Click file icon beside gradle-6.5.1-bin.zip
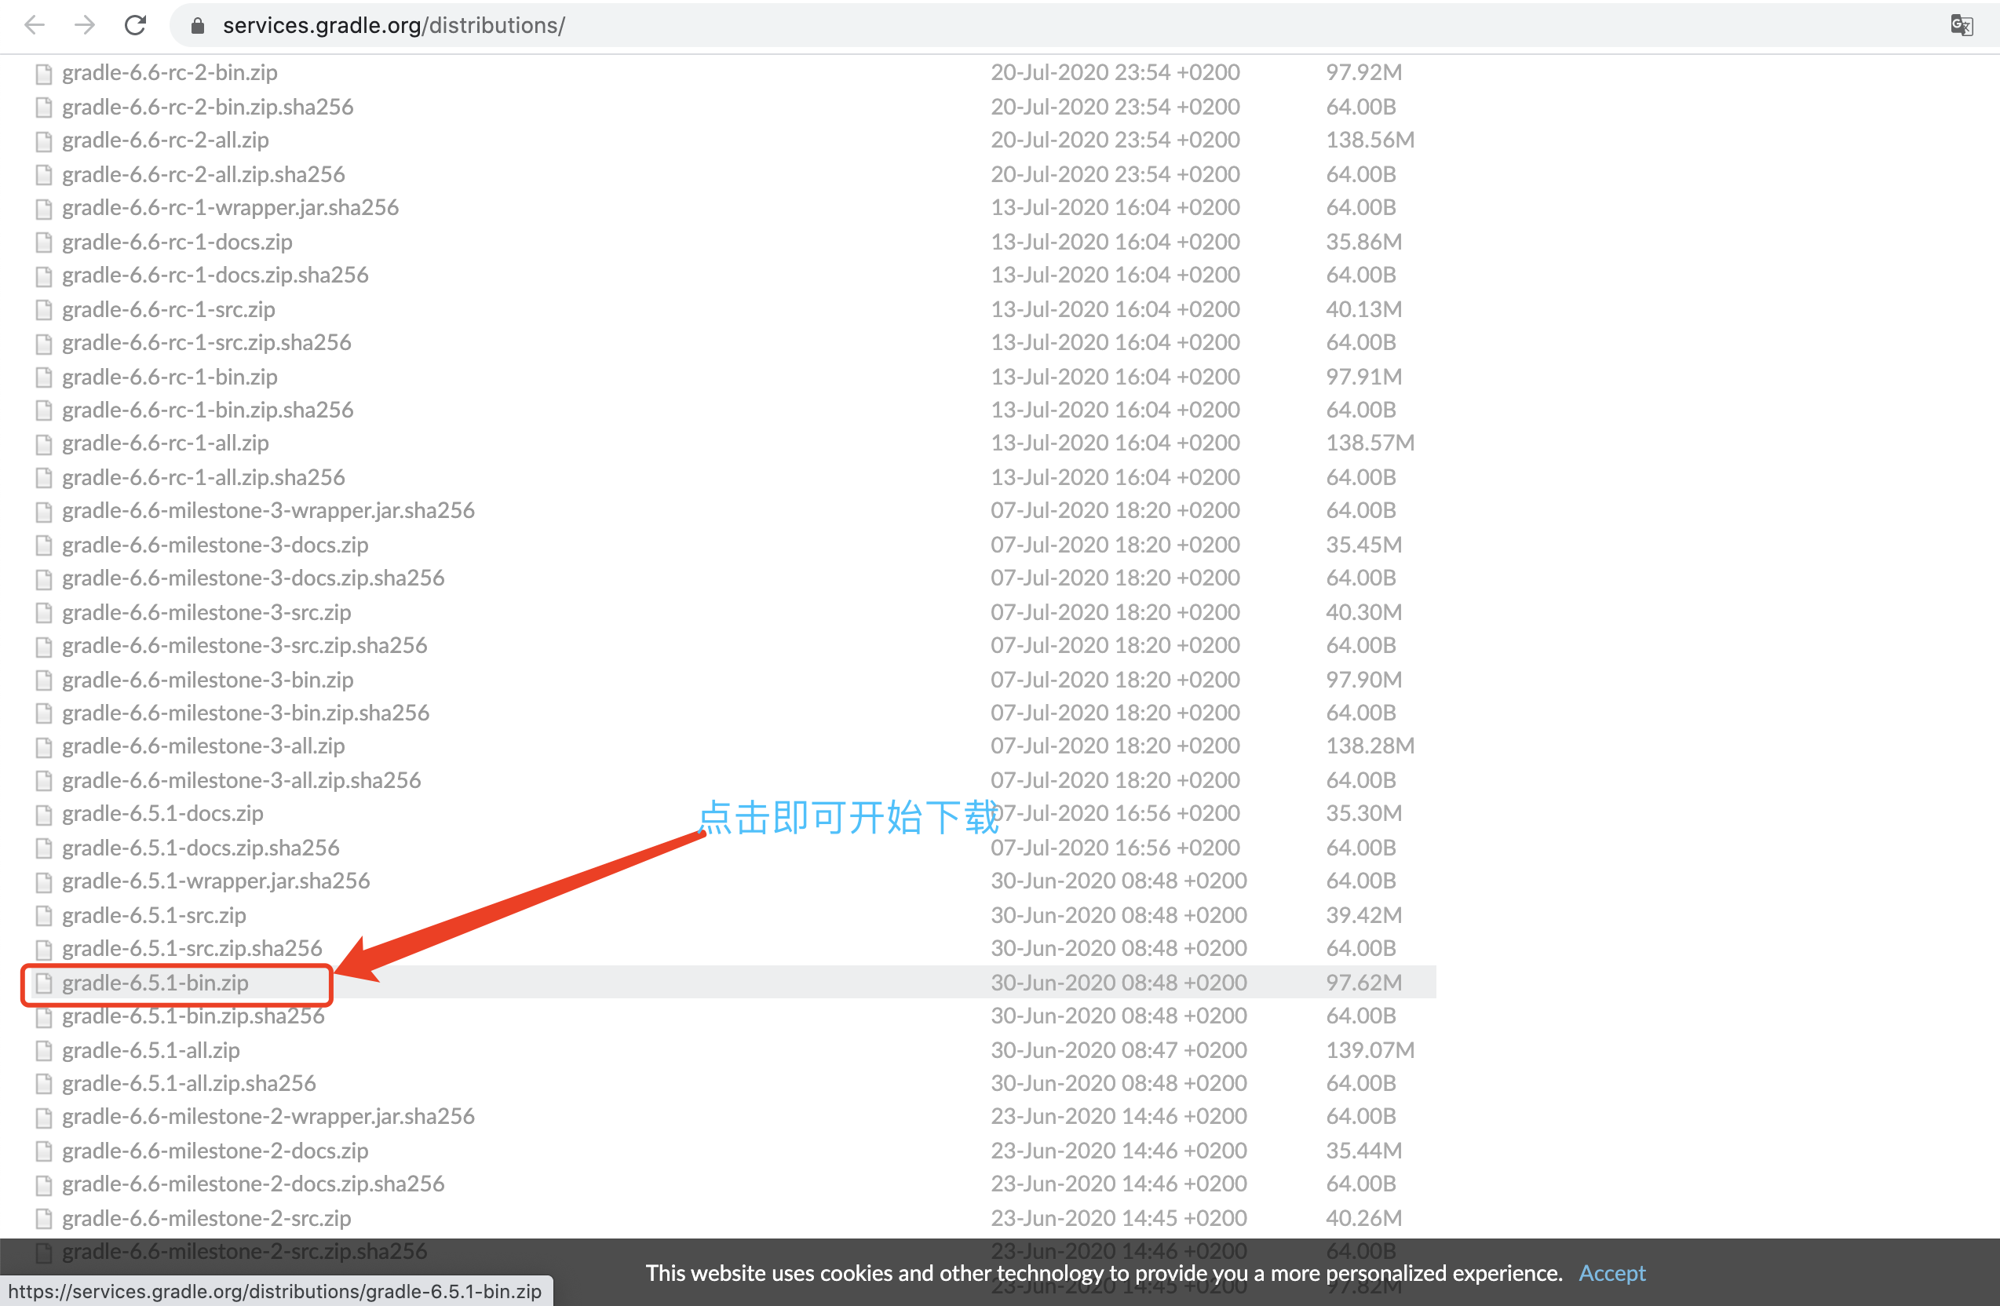Image resolution: width=2000 pixels, height=1306 pixels. (x=44, y=983)
